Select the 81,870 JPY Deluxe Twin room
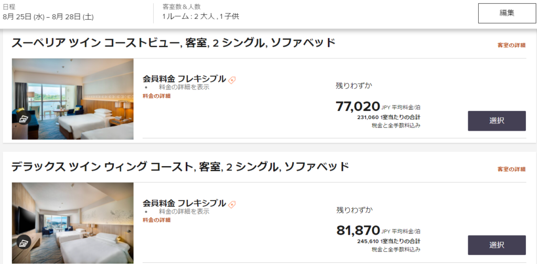The height and width of the screenshot is (264, 537). (x=497, y=245)
